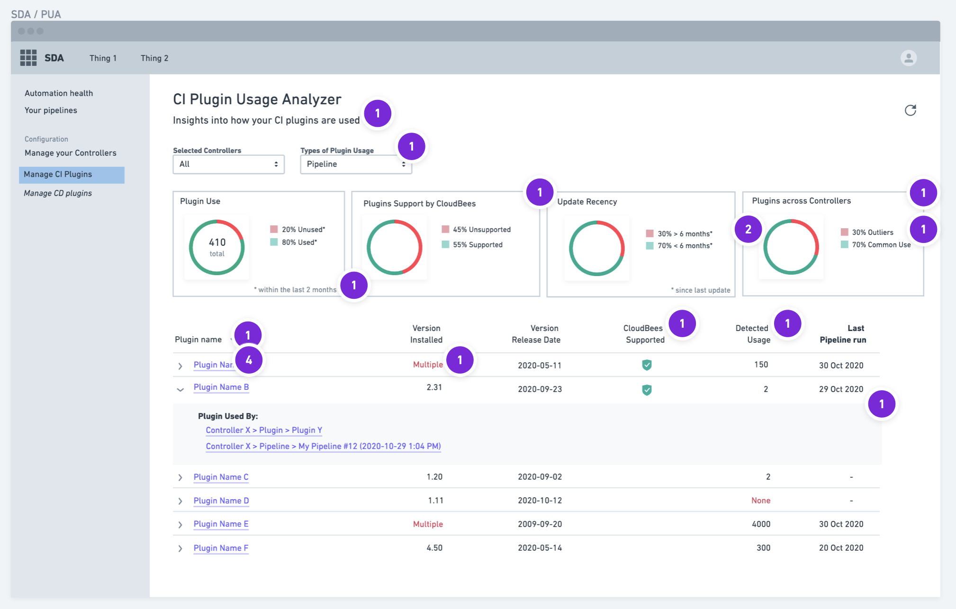The image size is (956, 609).
Task: Open Thing 2 in the top navigation
Action: (x=154, y=58)
